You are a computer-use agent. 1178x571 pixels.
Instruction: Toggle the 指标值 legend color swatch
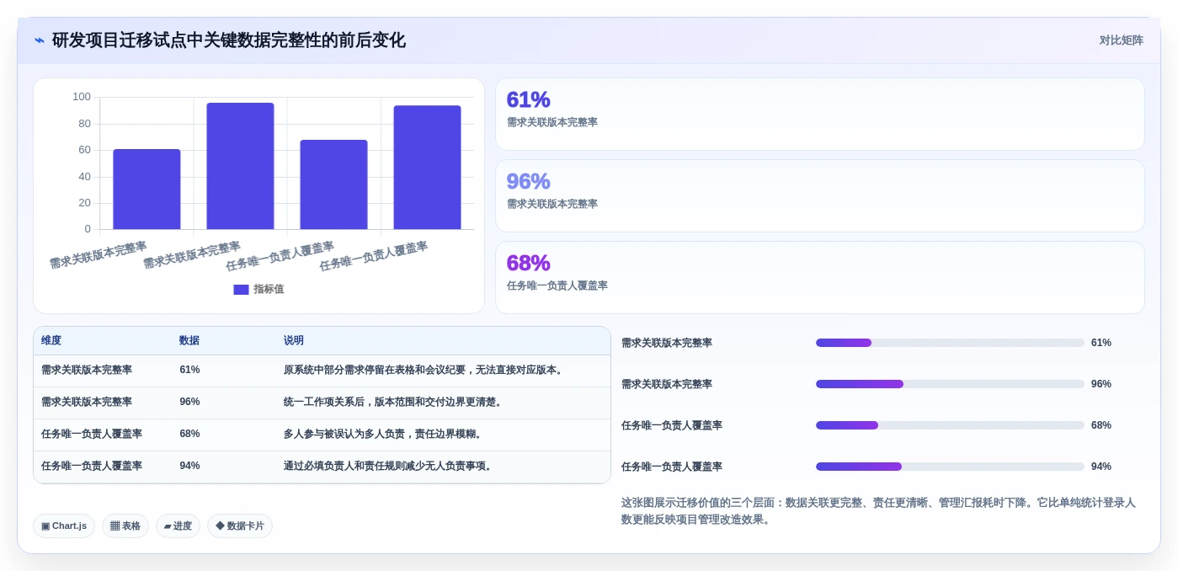tap(241, 289)
